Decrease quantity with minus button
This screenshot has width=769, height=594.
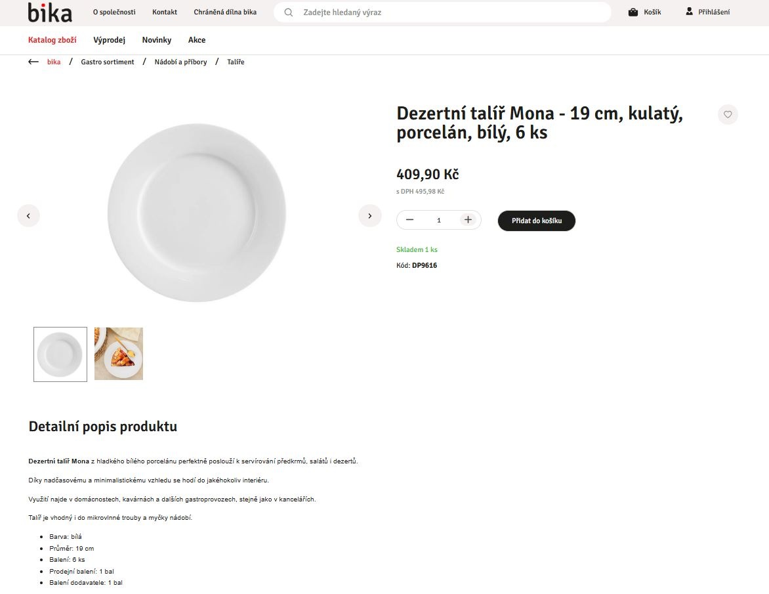click(x=410, y=220)
